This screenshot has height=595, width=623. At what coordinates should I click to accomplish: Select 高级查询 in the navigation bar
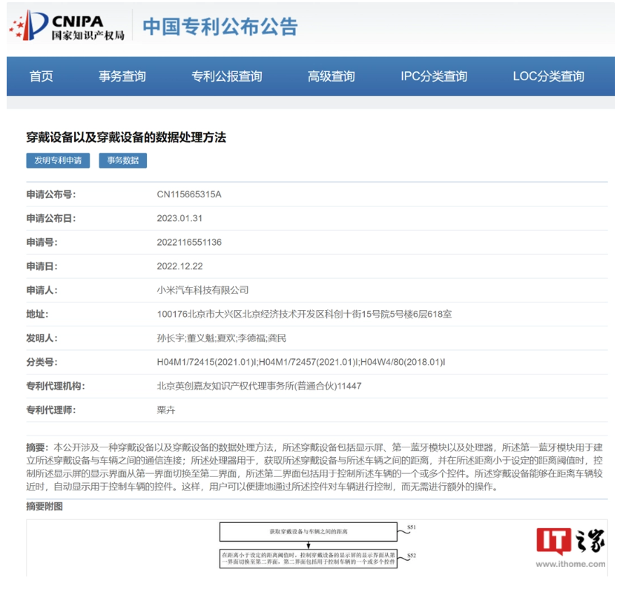click(x=331, y=76)
